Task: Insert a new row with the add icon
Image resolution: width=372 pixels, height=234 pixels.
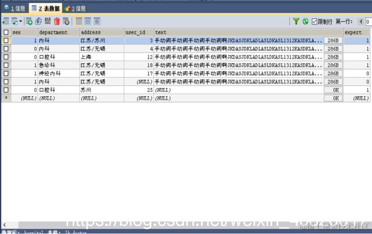Action: (29, 22)
